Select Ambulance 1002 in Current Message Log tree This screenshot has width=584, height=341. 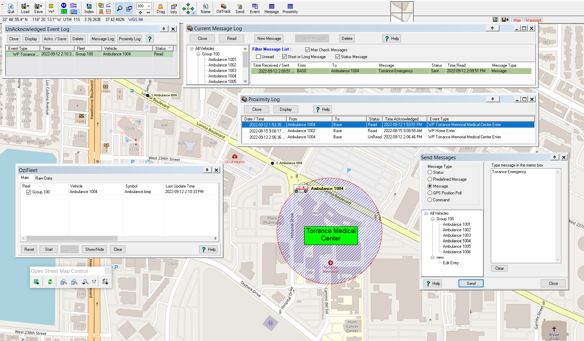point(222,65)
